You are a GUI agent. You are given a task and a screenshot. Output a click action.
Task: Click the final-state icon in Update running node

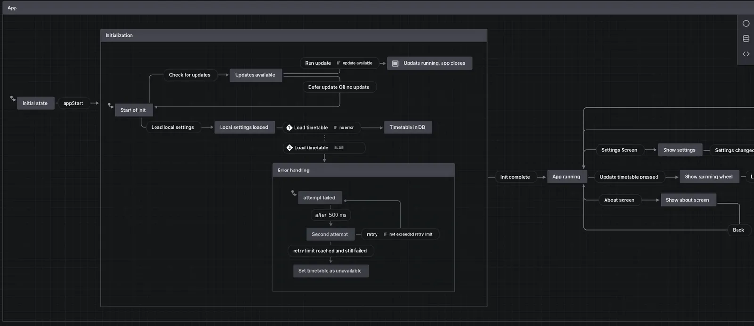pyautogui.click(x=395, y=63)
